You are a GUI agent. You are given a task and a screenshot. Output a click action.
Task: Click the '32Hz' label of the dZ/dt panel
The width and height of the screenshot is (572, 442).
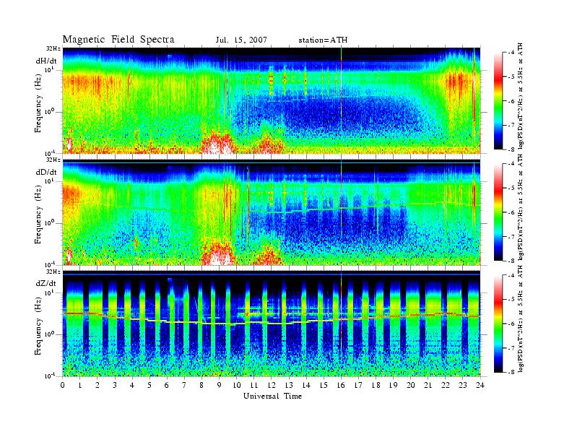click(x=53, y=272)
